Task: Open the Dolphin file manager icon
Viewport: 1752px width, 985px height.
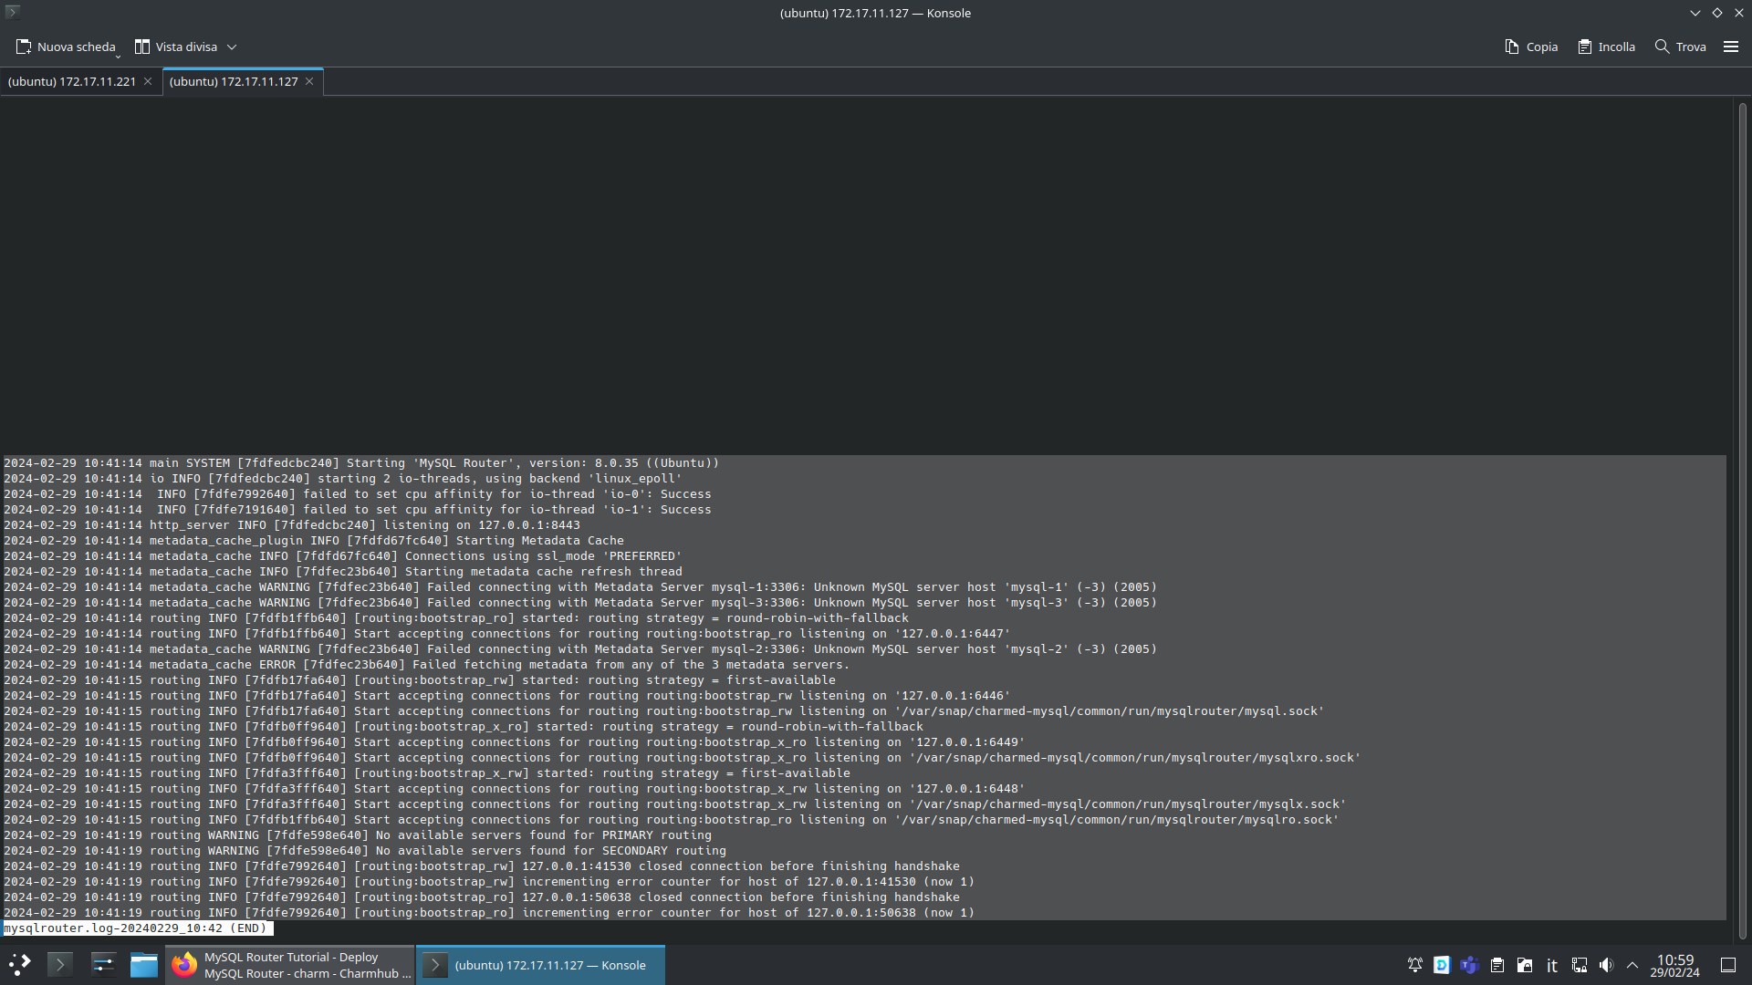Action: tap(143, 965)
